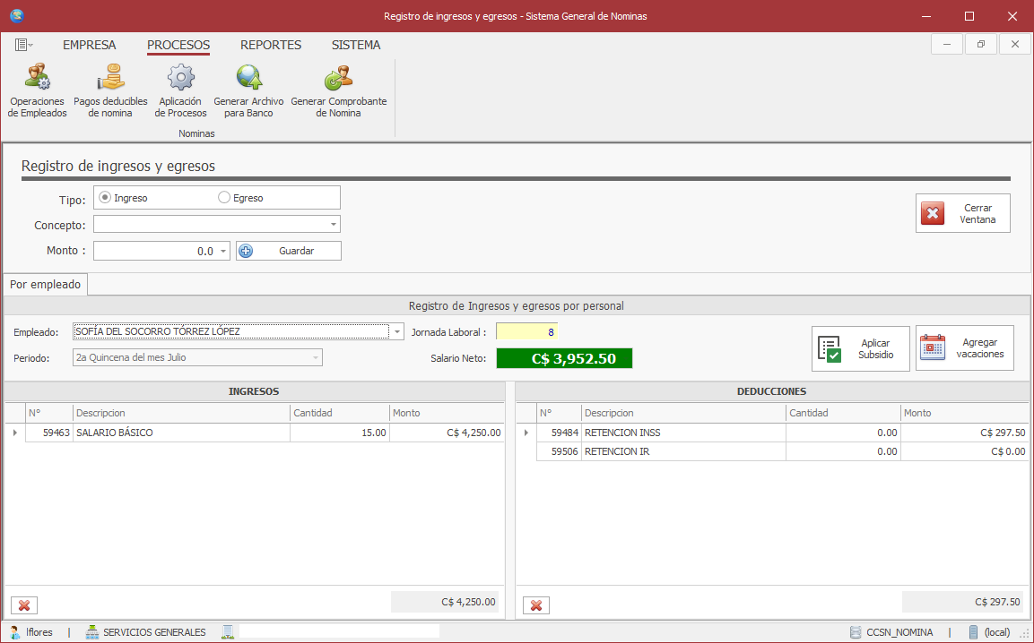Select the RETENCION INSS description cell
1034x643 pixels.
(684, 433)
